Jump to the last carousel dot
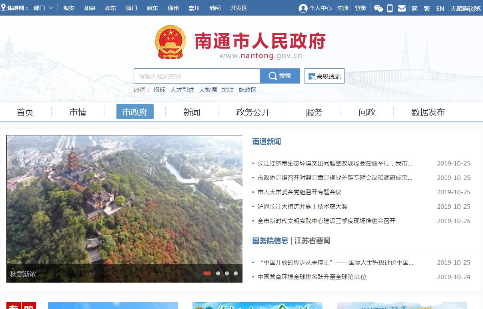483x309 pixels. [236, 273]
